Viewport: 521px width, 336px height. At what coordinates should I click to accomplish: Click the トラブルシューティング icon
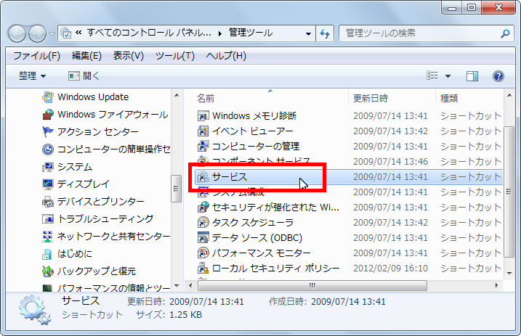[x=48, y=218]
